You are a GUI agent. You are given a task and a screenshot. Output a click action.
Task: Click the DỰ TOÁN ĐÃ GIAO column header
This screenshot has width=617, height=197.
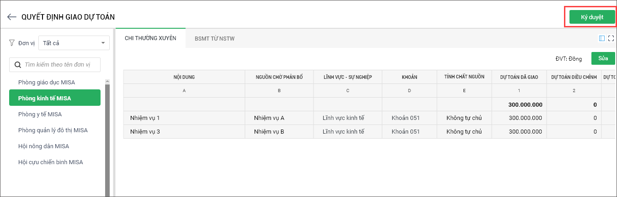(519, 77)
